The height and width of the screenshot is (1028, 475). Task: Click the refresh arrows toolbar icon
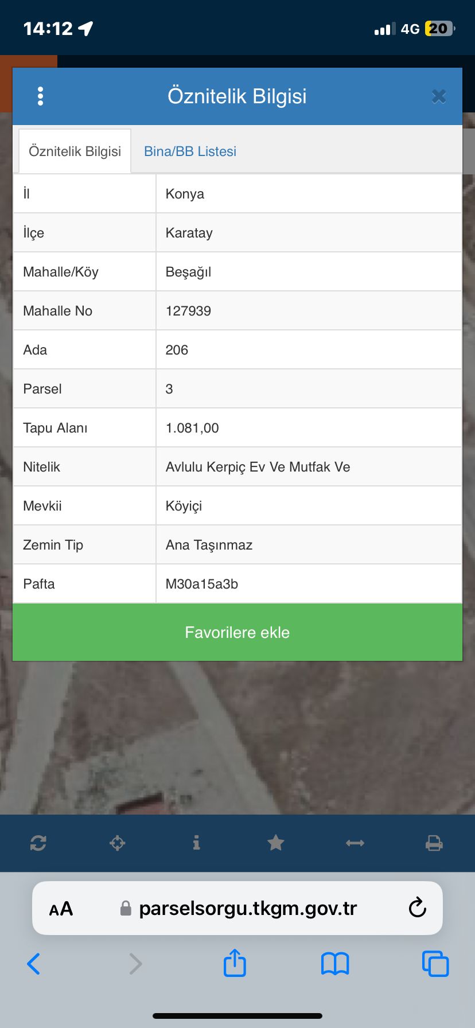tap(38, 843)
